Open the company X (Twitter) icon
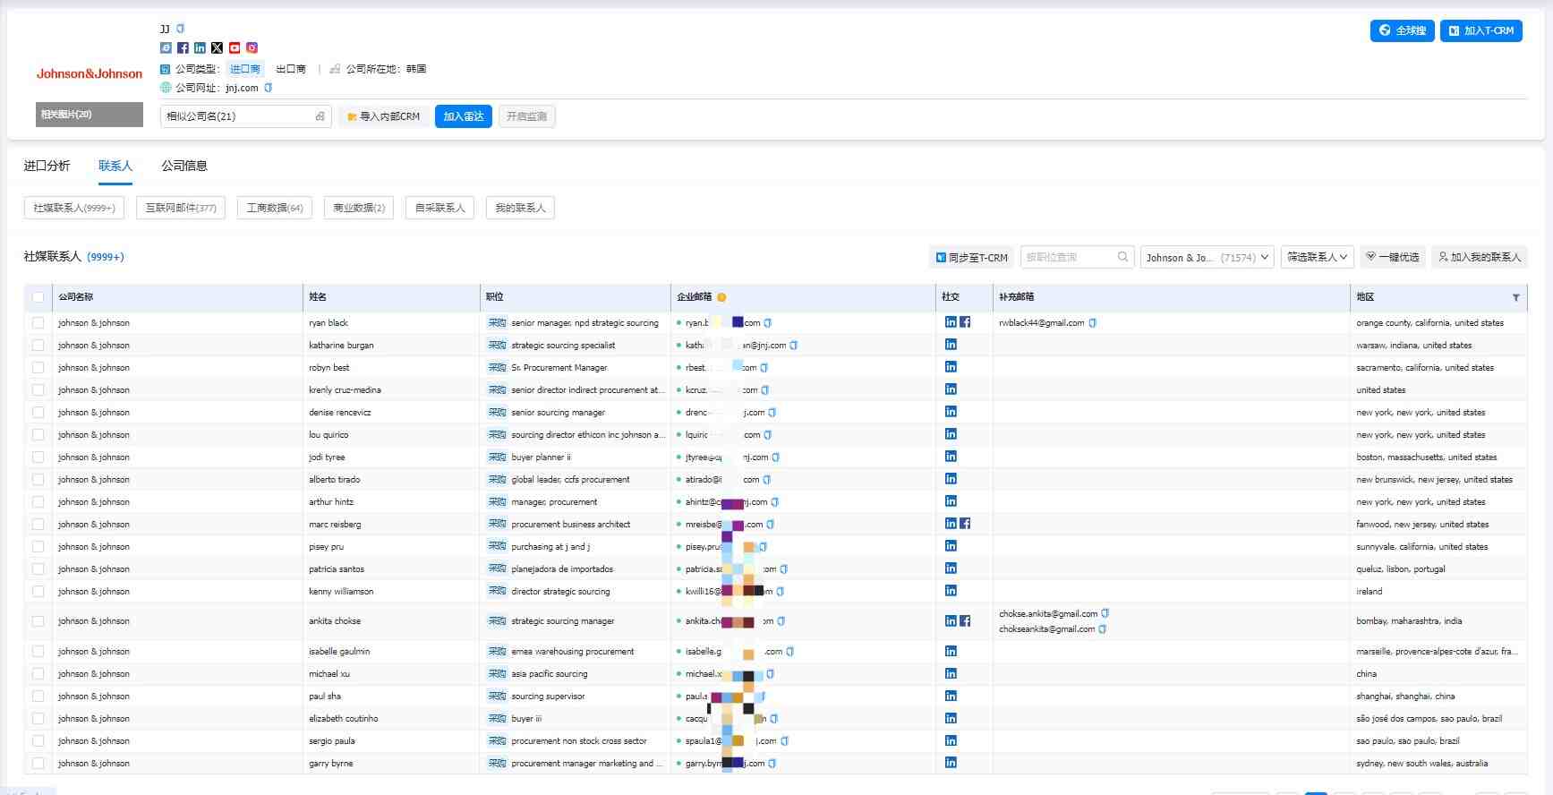Viewport: 1553px width, 795px height. (x=217, y=48)
